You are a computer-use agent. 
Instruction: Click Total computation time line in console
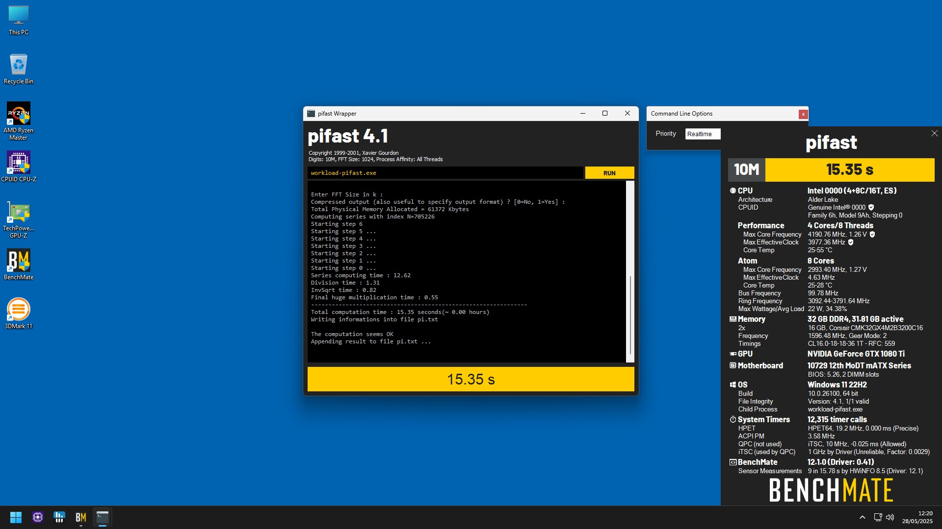(x=400, y=312)
